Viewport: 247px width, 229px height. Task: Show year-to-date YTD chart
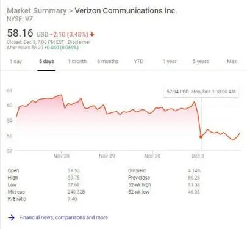point(138,61)
